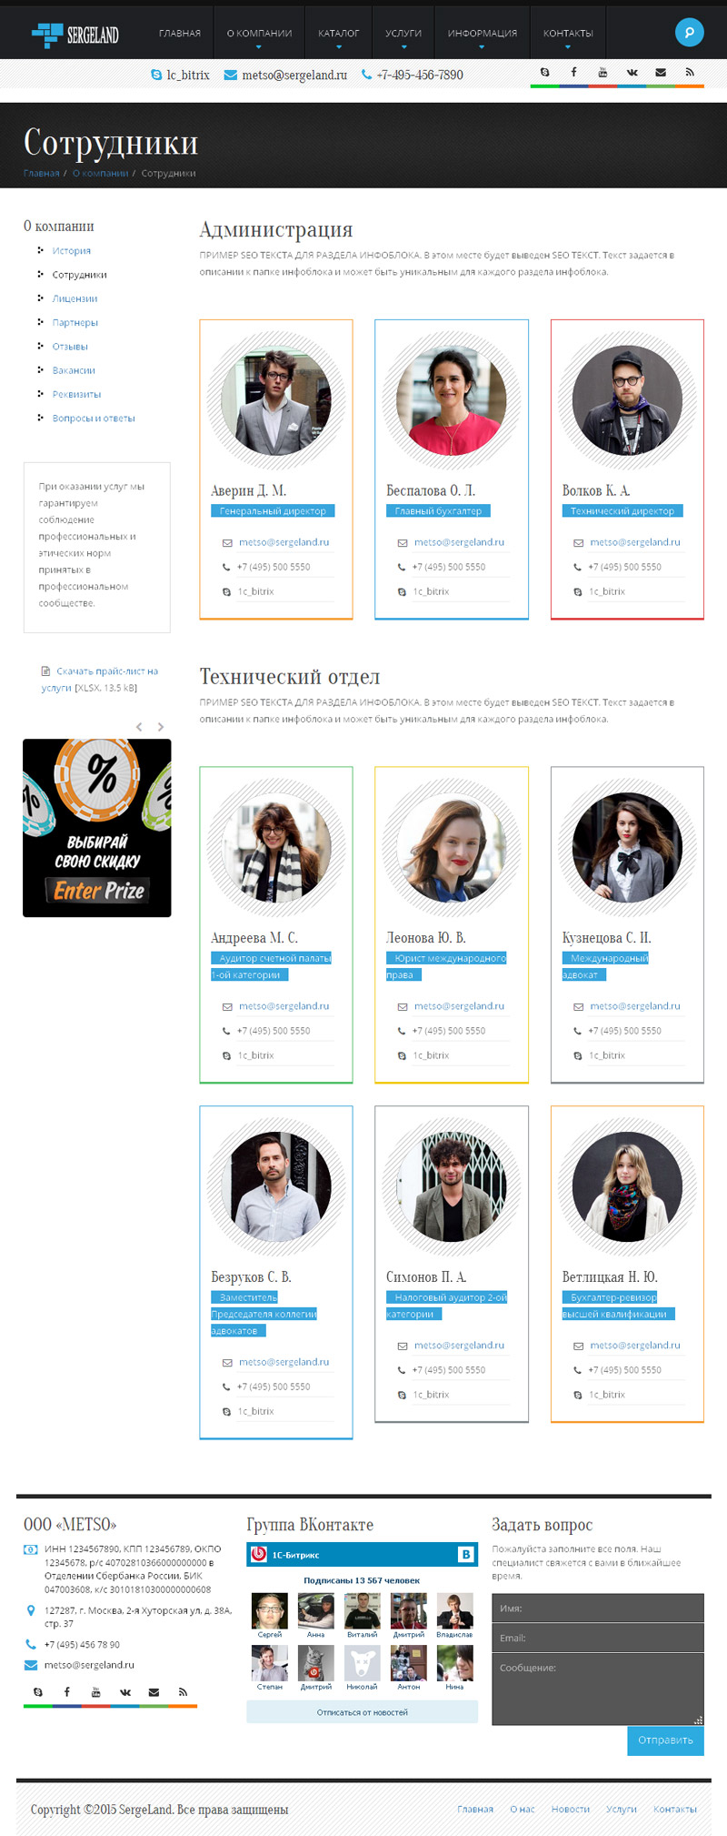
Task: Go to the ГЛАВНАЯ menu item
Action: pyautogui.click(x=180, y=34)
